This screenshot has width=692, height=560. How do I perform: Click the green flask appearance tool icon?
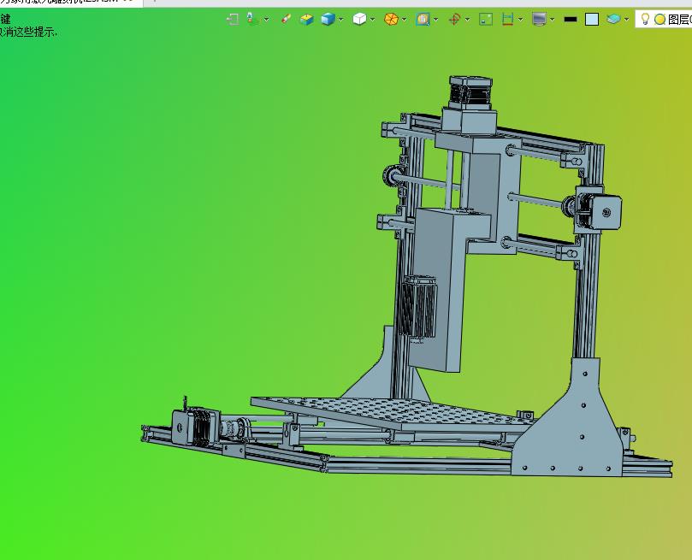[x=251, y=19]
